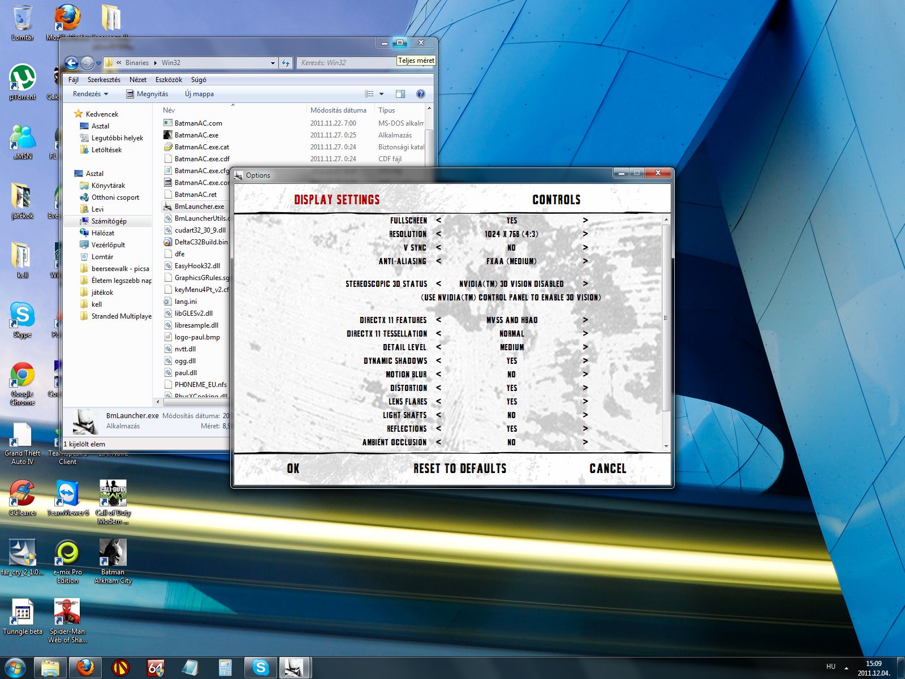
Task: Go back in the Explorer window
Action: 72,63
